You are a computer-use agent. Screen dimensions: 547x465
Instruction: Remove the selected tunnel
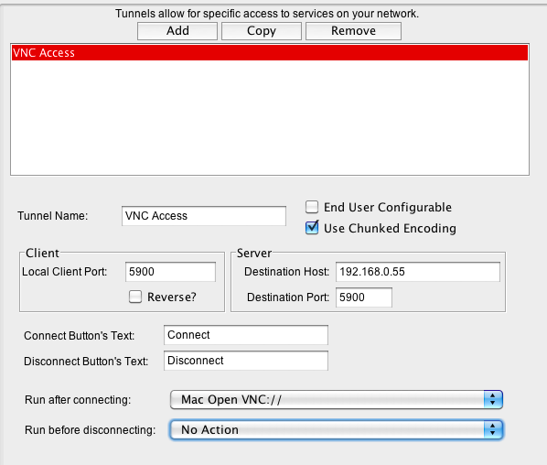click(x=353, y=31)
